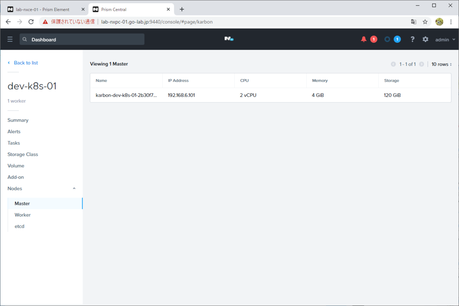This screenshot has width=459, height=306.
Task: Open a new browser tab
Action: pos(182,9)
